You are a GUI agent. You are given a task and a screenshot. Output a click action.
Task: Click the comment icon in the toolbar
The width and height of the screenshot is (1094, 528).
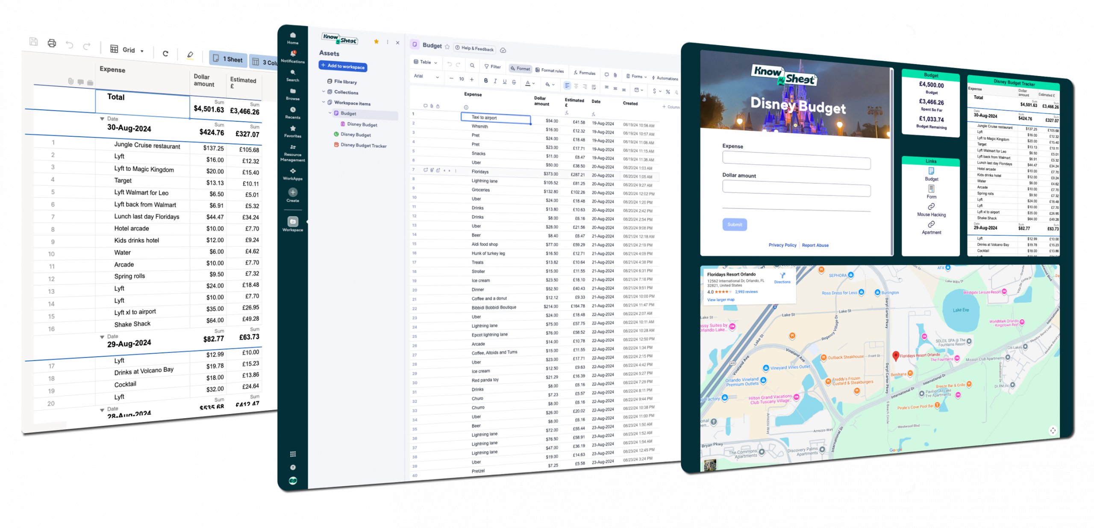607,74
